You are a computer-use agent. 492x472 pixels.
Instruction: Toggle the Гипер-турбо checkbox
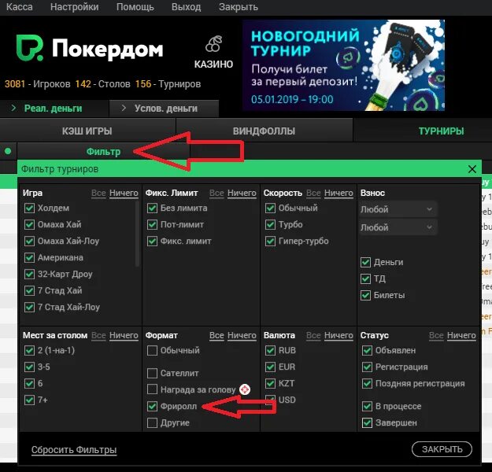(x=270, y=242)
